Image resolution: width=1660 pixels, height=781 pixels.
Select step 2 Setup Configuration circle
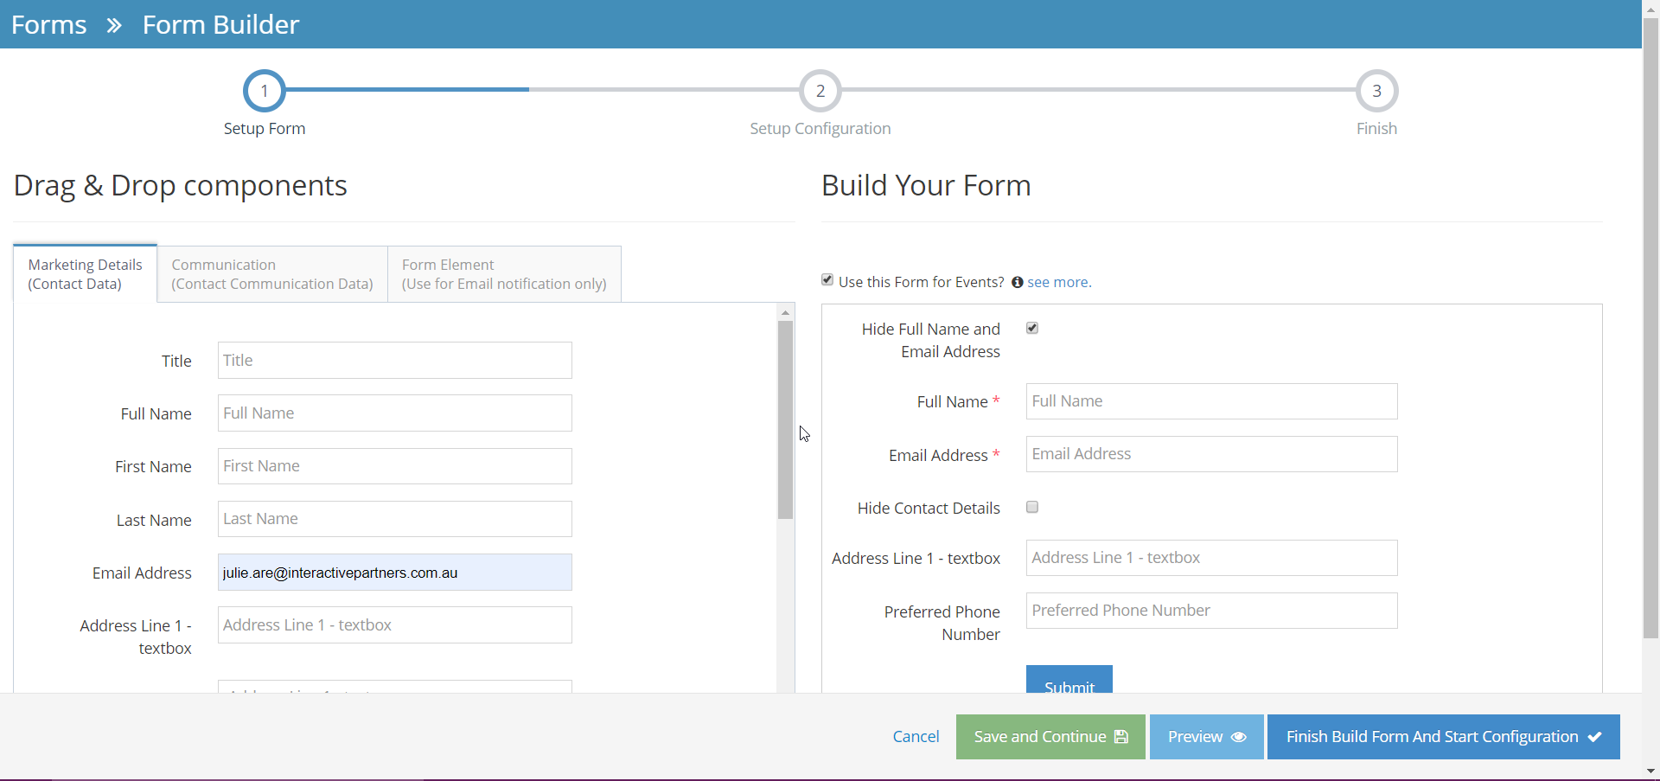pos(820,90)
